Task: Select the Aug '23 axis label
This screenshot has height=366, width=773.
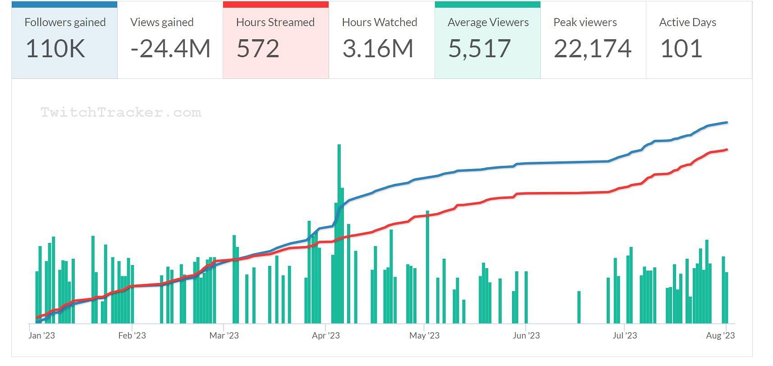Action: (x=720, y=335)
